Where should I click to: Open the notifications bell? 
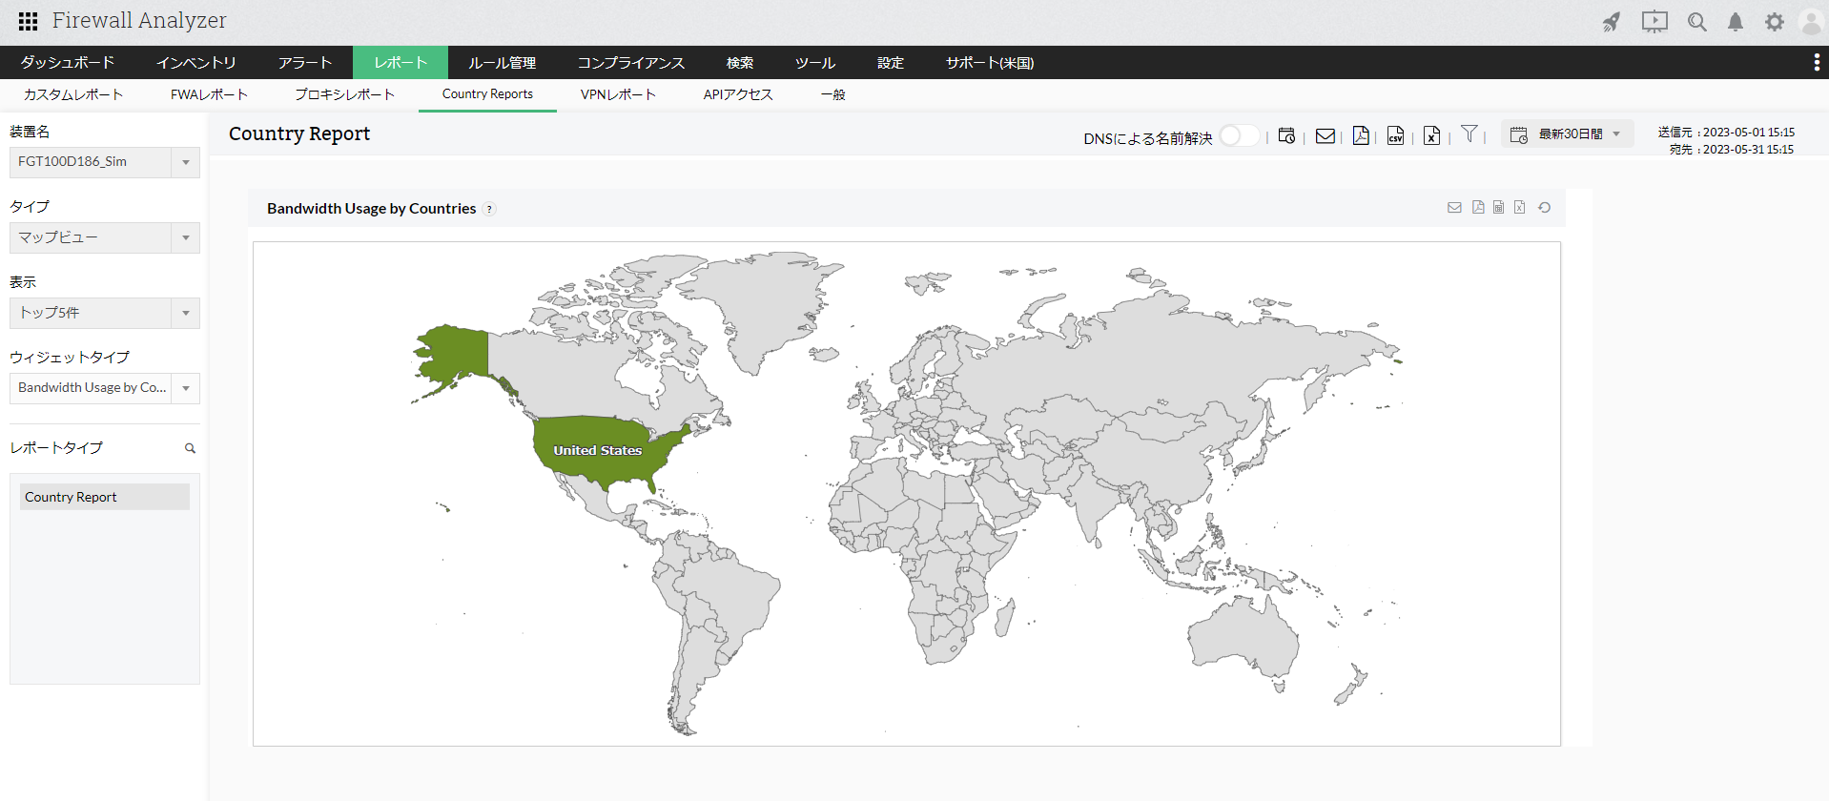[1736, 22]
